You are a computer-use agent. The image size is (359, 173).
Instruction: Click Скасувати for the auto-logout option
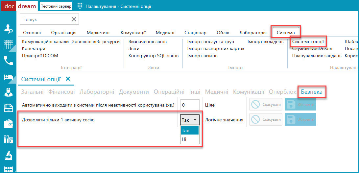pyautogui.click(x=266, y=105)
